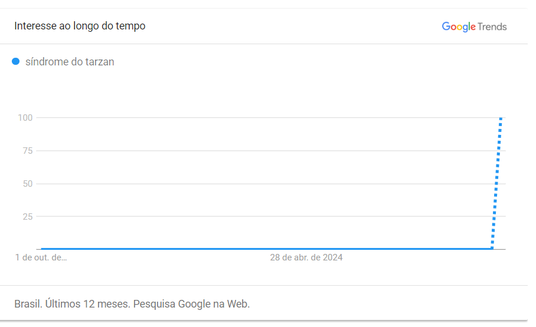Click the dotted line where it crosses 50

click(x=496, y=184)
